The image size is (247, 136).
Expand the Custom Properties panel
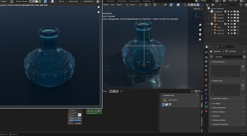pos(212,124)
